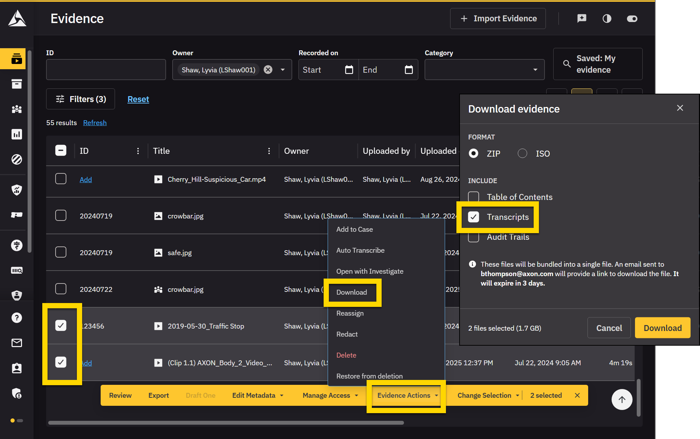Open the Recorded on Start calendar icon

coord(349,70)
